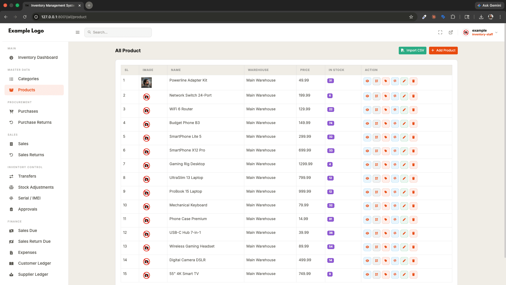Click the Import CSV button
The image size is (506, 285).
click(412, 50)
